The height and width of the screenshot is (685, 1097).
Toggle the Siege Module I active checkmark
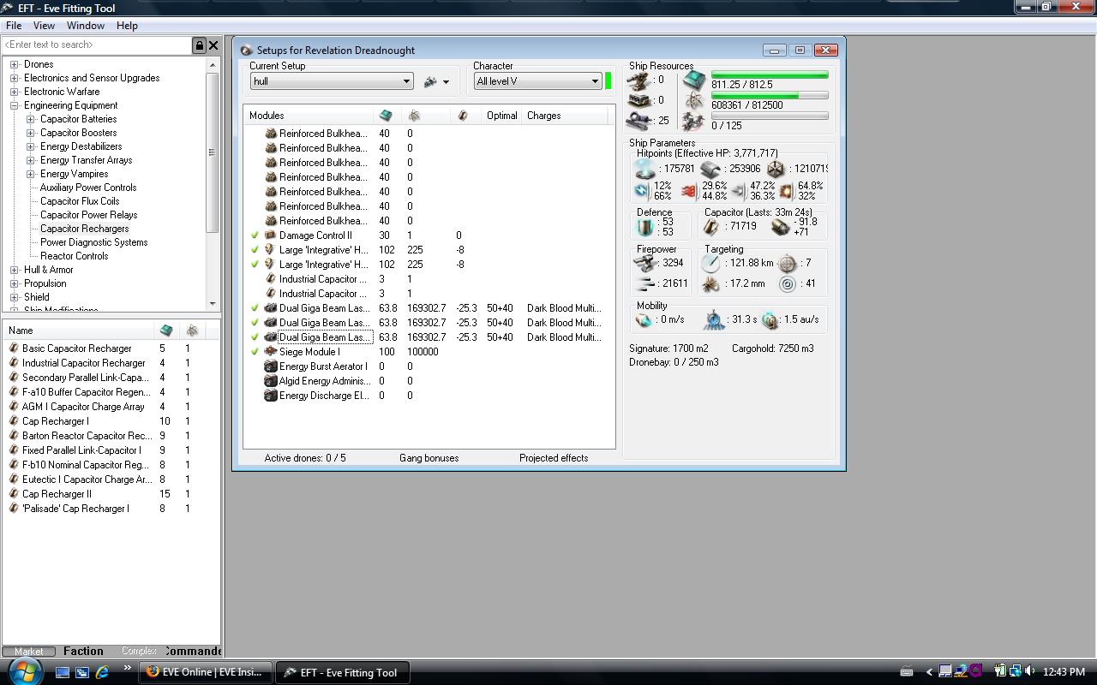tap(255, 352)
